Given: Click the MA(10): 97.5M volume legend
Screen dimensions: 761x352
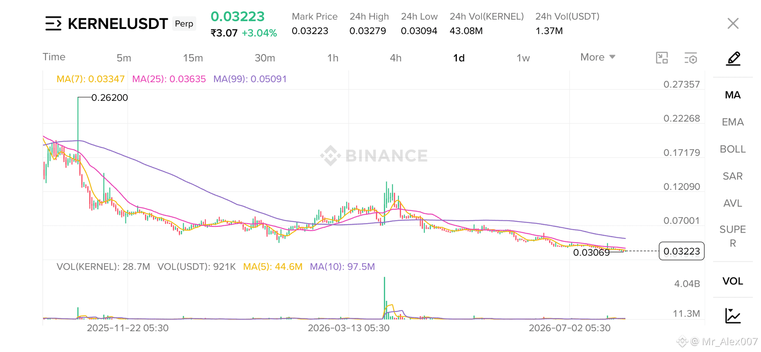Looking at the screenshot, I should [x=342, y=267].
